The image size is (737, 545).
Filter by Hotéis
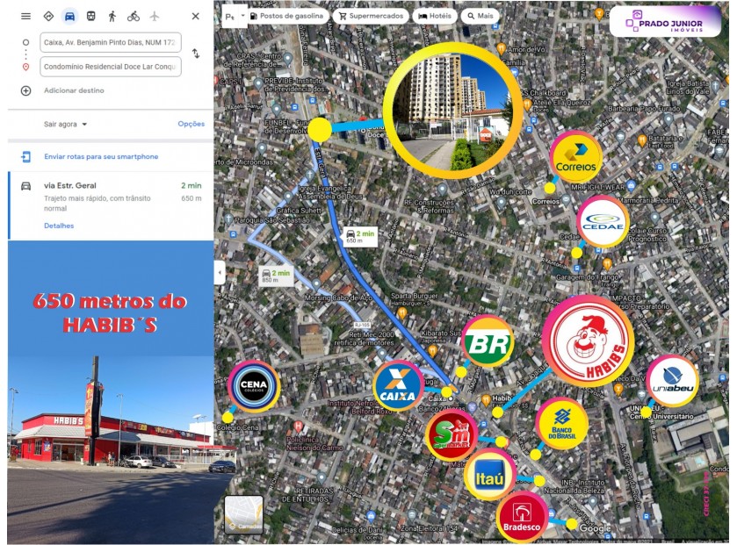point(435,16)
